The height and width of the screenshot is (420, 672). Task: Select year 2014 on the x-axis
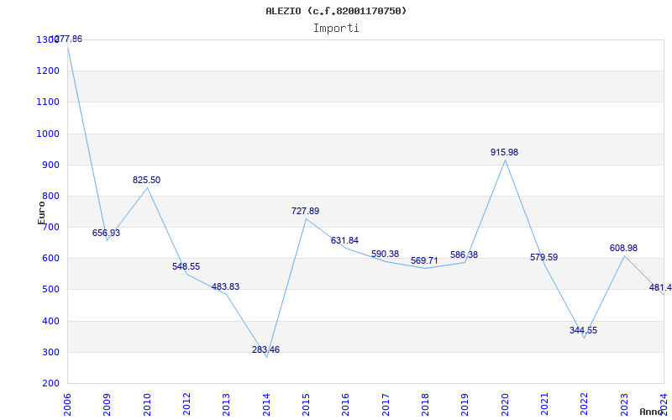pos(266,403)
